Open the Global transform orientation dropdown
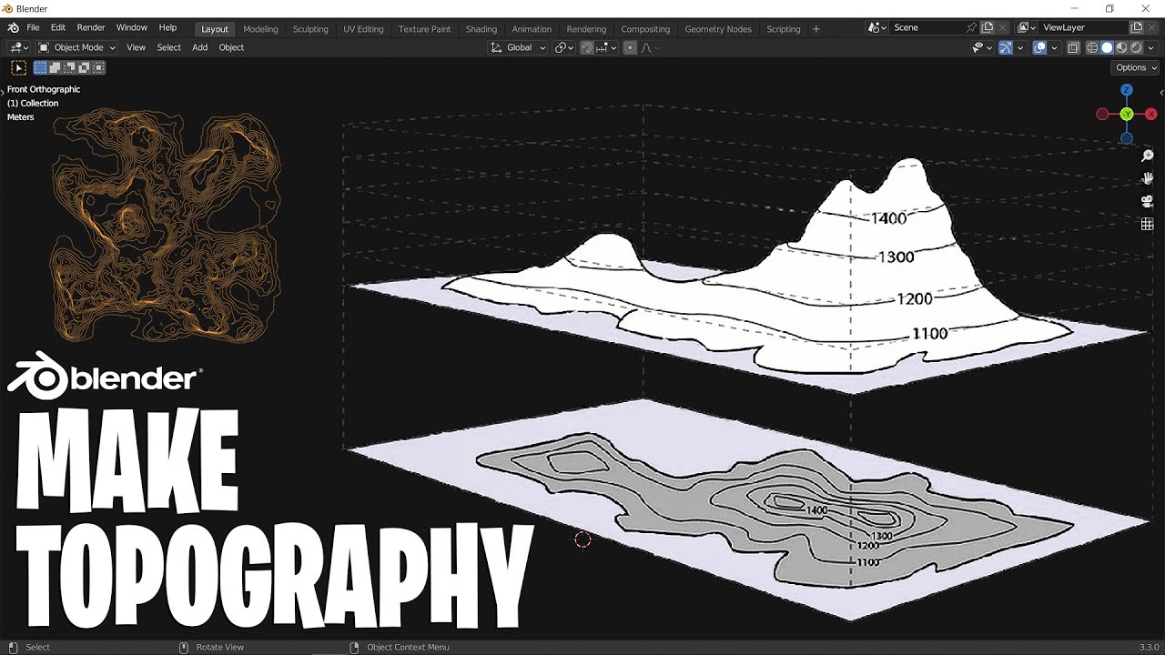The image size is (1165, 655). pyautogui.click(x=519, y=47)
